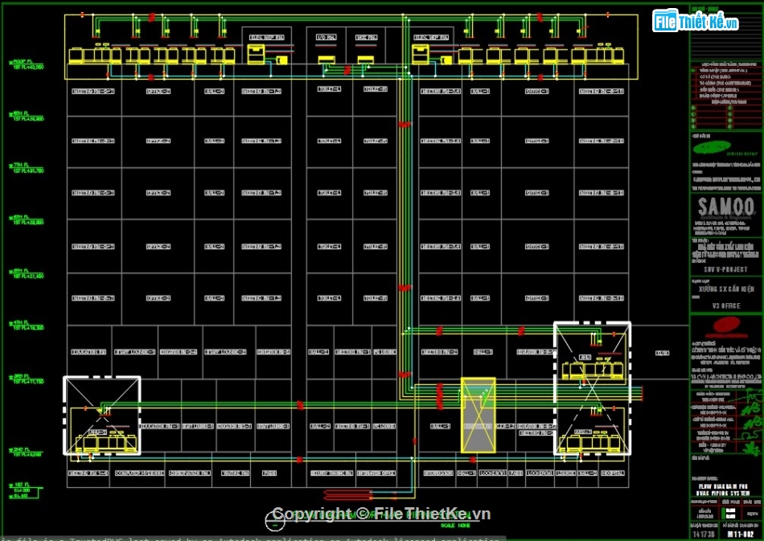The image size is (764, 541).
Task: Click the XƯỞNG SX CẤU KIỆN project name
Action: point(726,289)
